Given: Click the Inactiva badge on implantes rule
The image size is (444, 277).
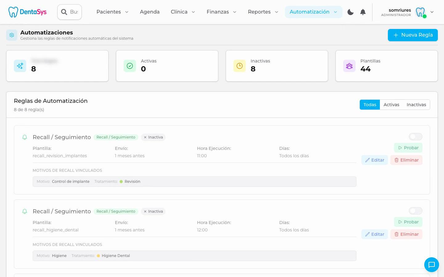Looking at the screenshot, I should [x=153, y=137].
